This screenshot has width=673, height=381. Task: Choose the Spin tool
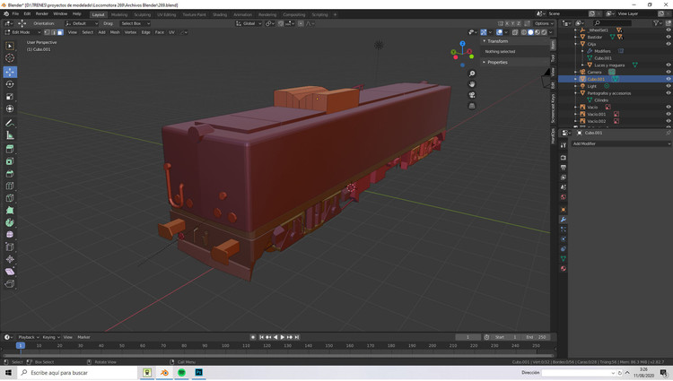(10, 222)
